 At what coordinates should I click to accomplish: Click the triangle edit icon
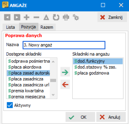click(46, 17)
